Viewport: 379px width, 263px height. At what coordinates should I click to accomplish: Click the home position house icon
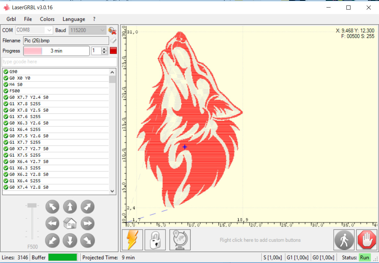[x=70, y=224]
